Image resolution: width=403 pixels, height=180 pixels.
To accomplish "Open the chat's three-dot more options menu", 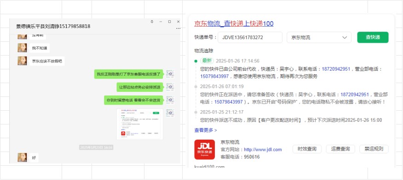I will tap(178, 28).
